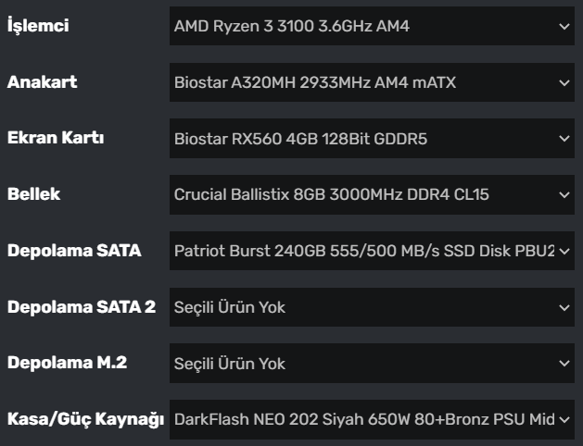Screen dimensions: 583x446
Task: Click the Bellek label text
Action: (33, 195)
